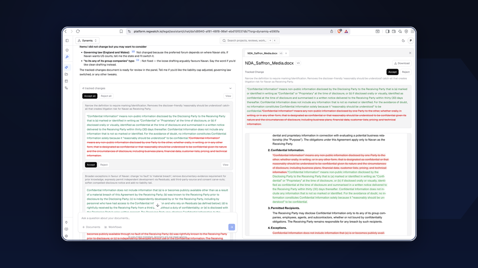Screen dimensions: 478x268
Task: Click Download button for the document
Action: pyautogui.click(x=402, y=63)
